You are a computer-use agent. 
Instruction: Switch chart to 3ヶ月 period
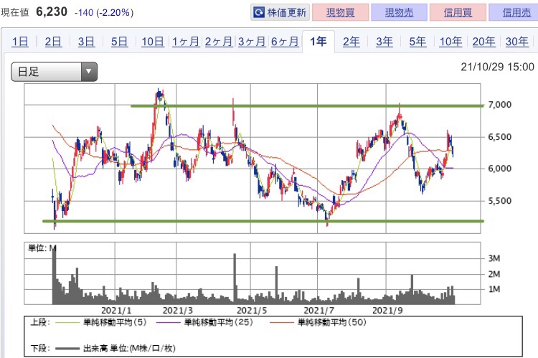point(252,42)
